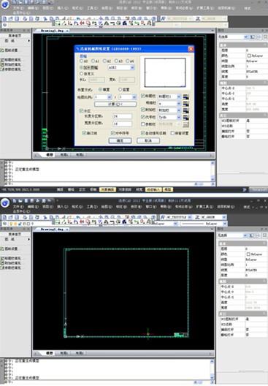Close the 浩辰机械图纸设置 dialog

[x=191, y=49]
